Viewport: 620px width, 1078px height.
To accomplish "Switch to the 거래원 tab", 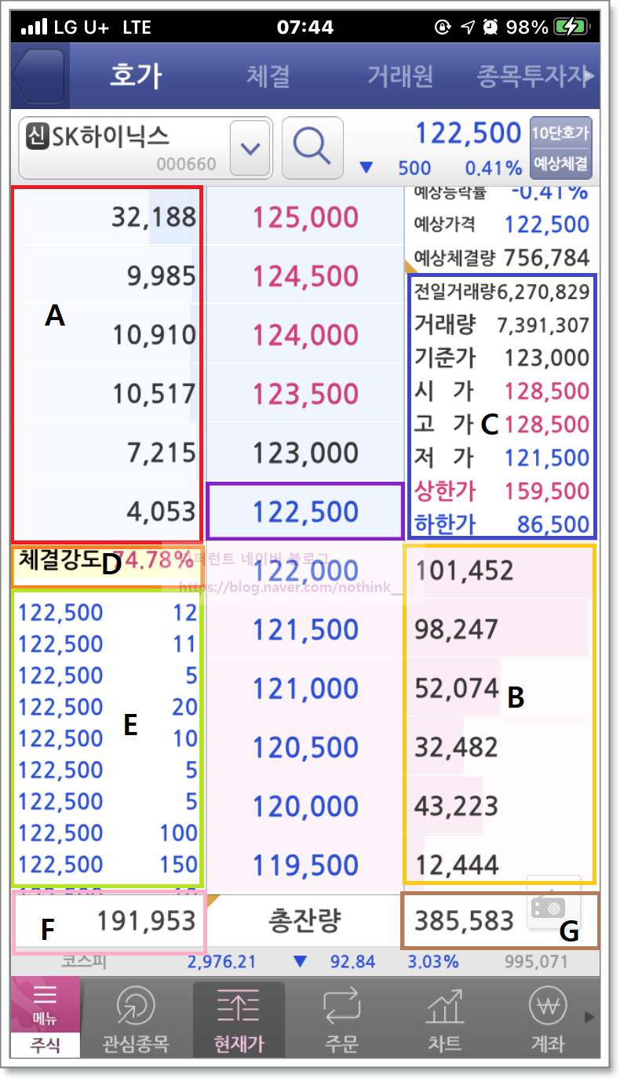I will pos(400,76).
